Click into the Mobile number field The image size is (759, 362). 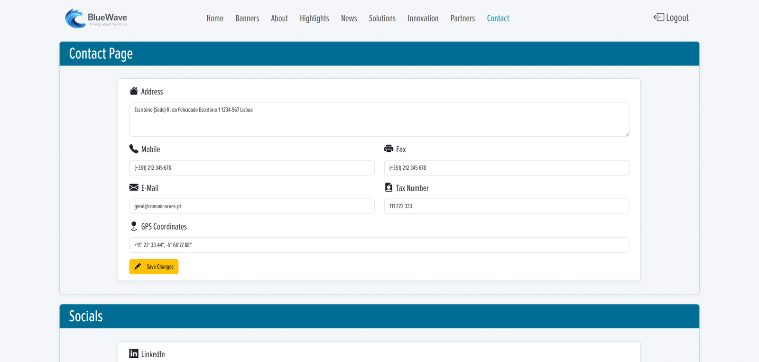[x=252, y=168]
